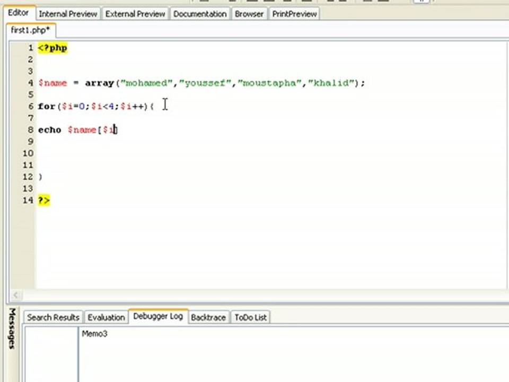The width and height of the screenshot is (509, 382).
Task: Click line number 13 in the gutter
Action: [28, 189]
